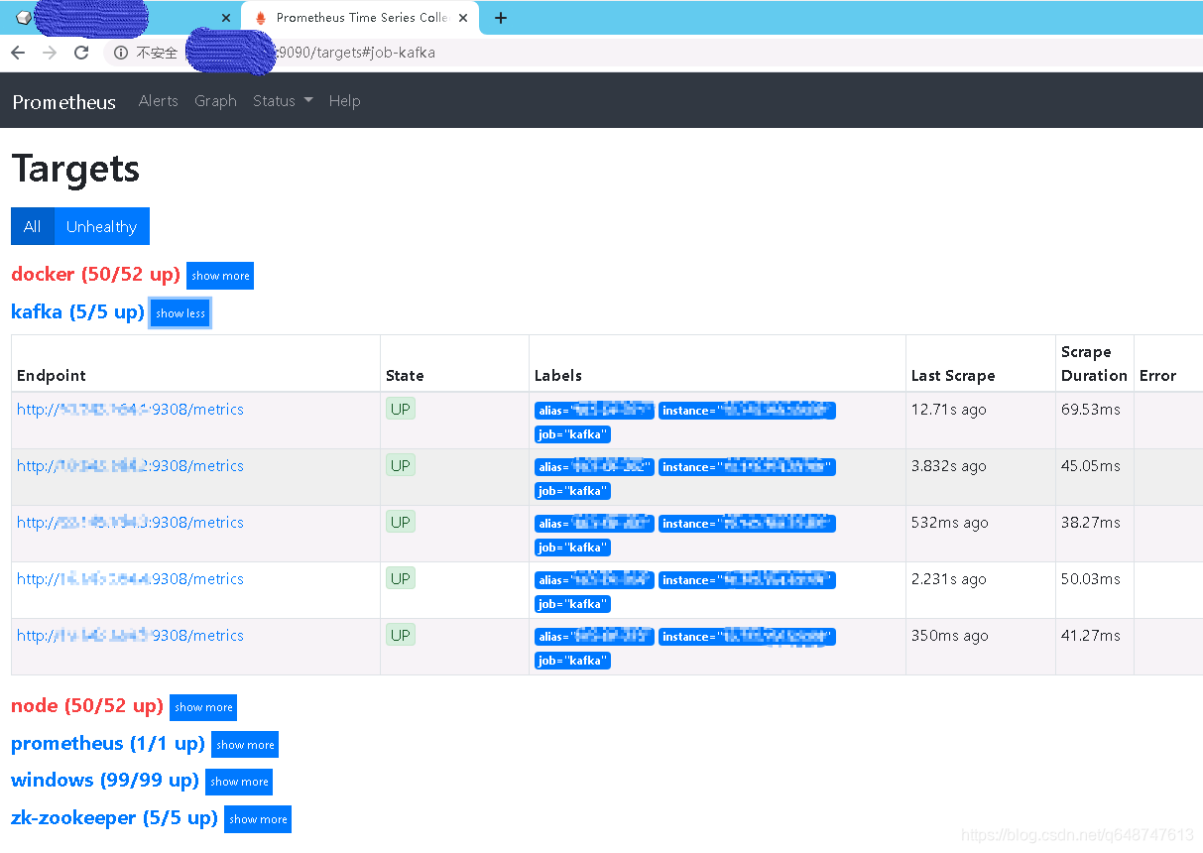Open the Help menu item
1203x853 pixels.
(x=344, y=101)
